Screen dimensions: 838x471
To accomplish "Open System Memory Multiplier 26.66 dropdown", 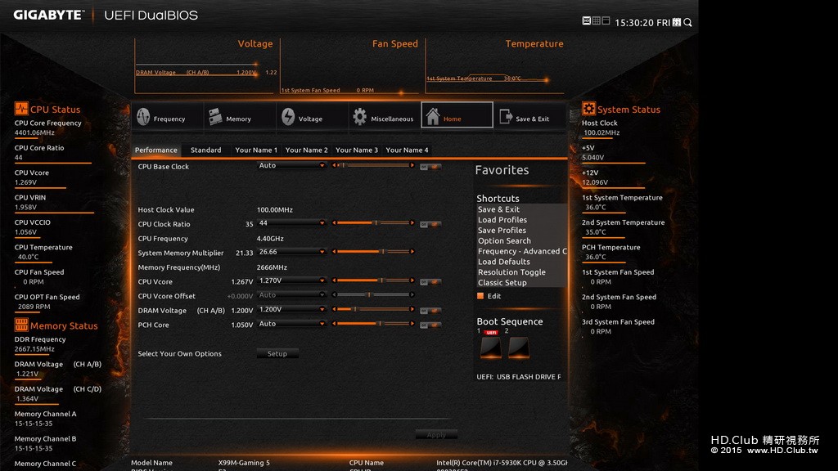I will pyautogui.click(x=291, y=252).
